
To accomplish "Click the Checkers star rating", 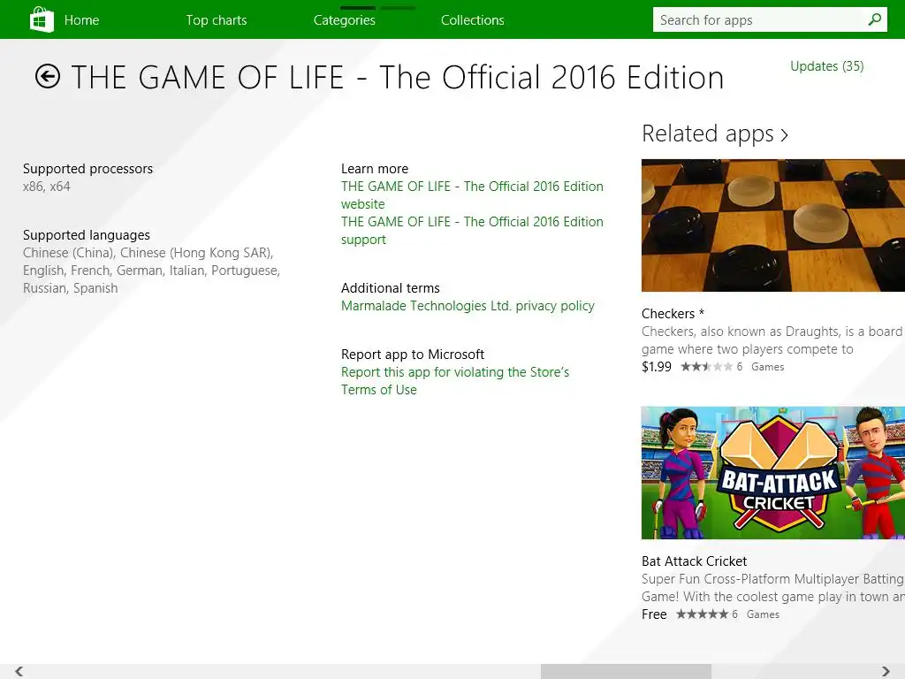I will coord(706,367).
